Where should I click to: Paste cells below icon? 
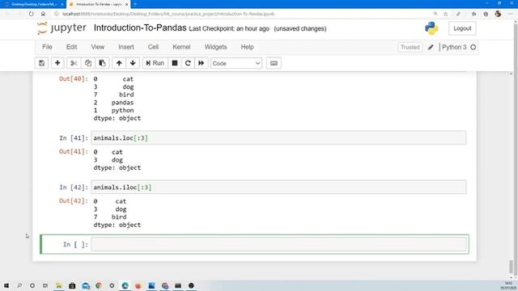(x=103, y=63)
